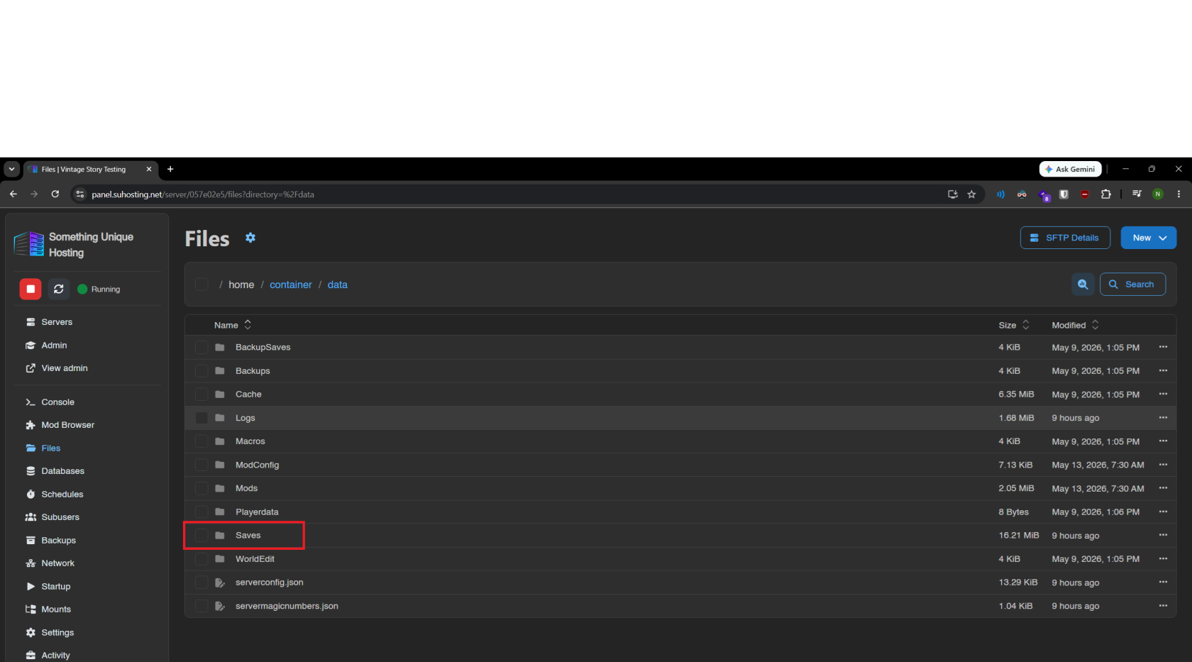Toggle the select-all checkbox in breadcrumb bar
The height and width of the screenshot is (662, 1192).
[202, 285]
